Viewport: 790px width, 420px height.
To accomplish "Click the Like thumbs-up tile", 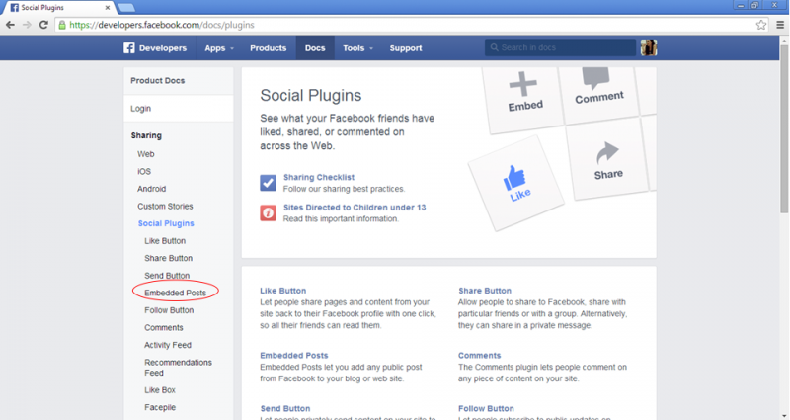I will pos(516,184).
